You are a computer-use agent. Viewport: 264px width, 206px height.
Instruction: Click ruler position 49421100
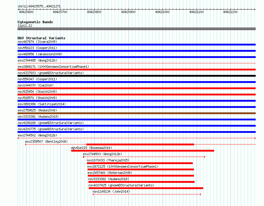(196, 12)
